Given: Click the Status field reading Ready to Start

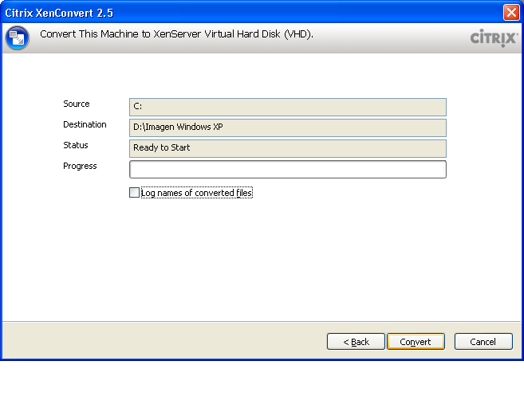Looking at the screenshot, I should [x=287, y=148].
